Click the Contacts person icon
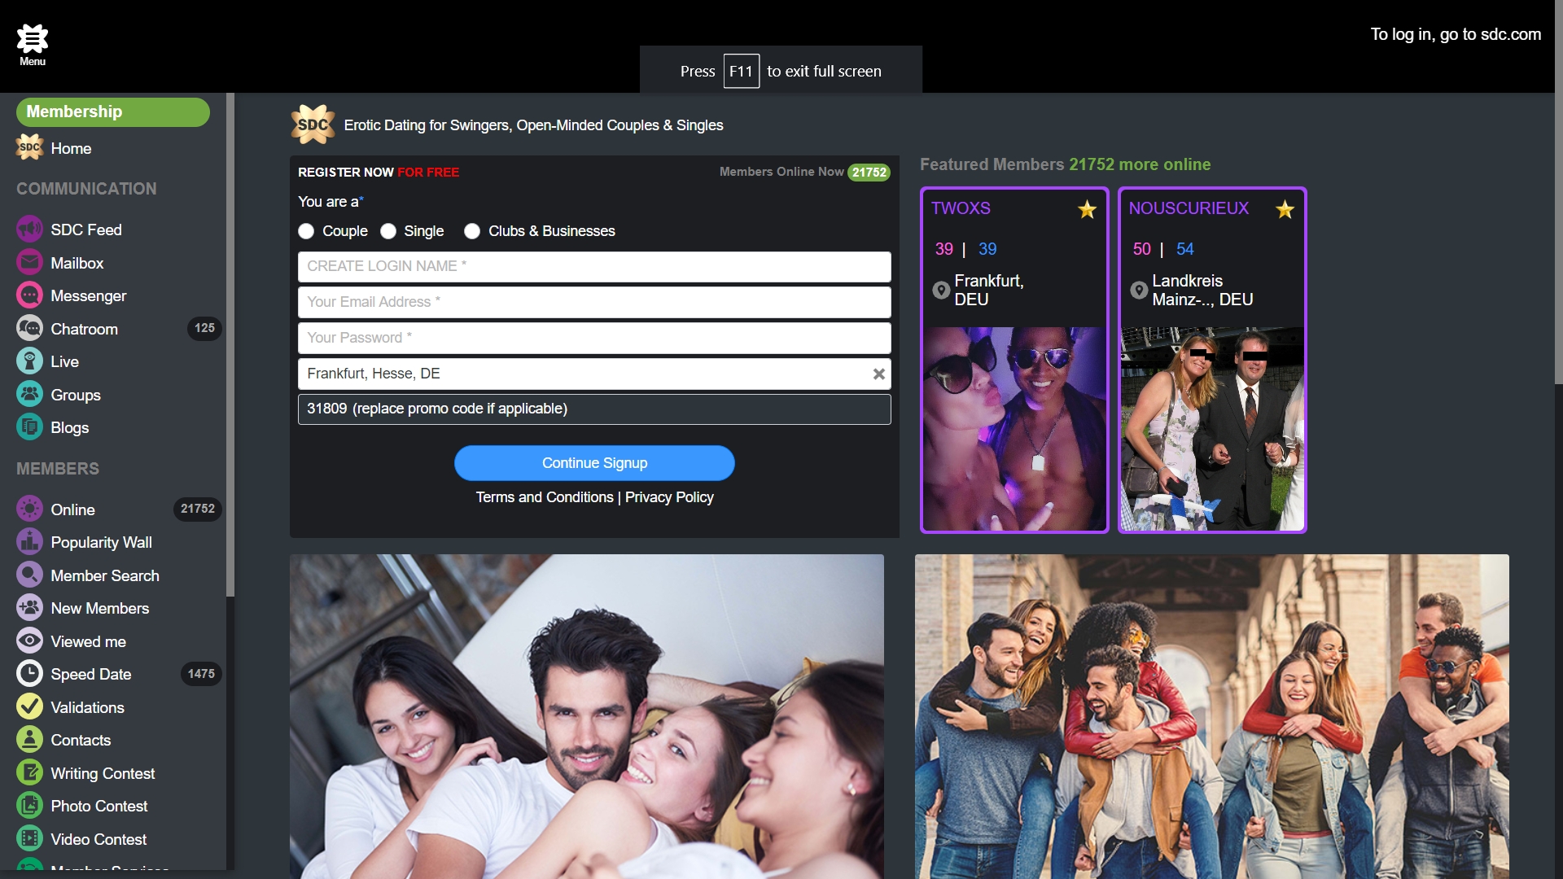Image resolution: width=1563 pixels, height=879 pixels. tap(30, 740)
